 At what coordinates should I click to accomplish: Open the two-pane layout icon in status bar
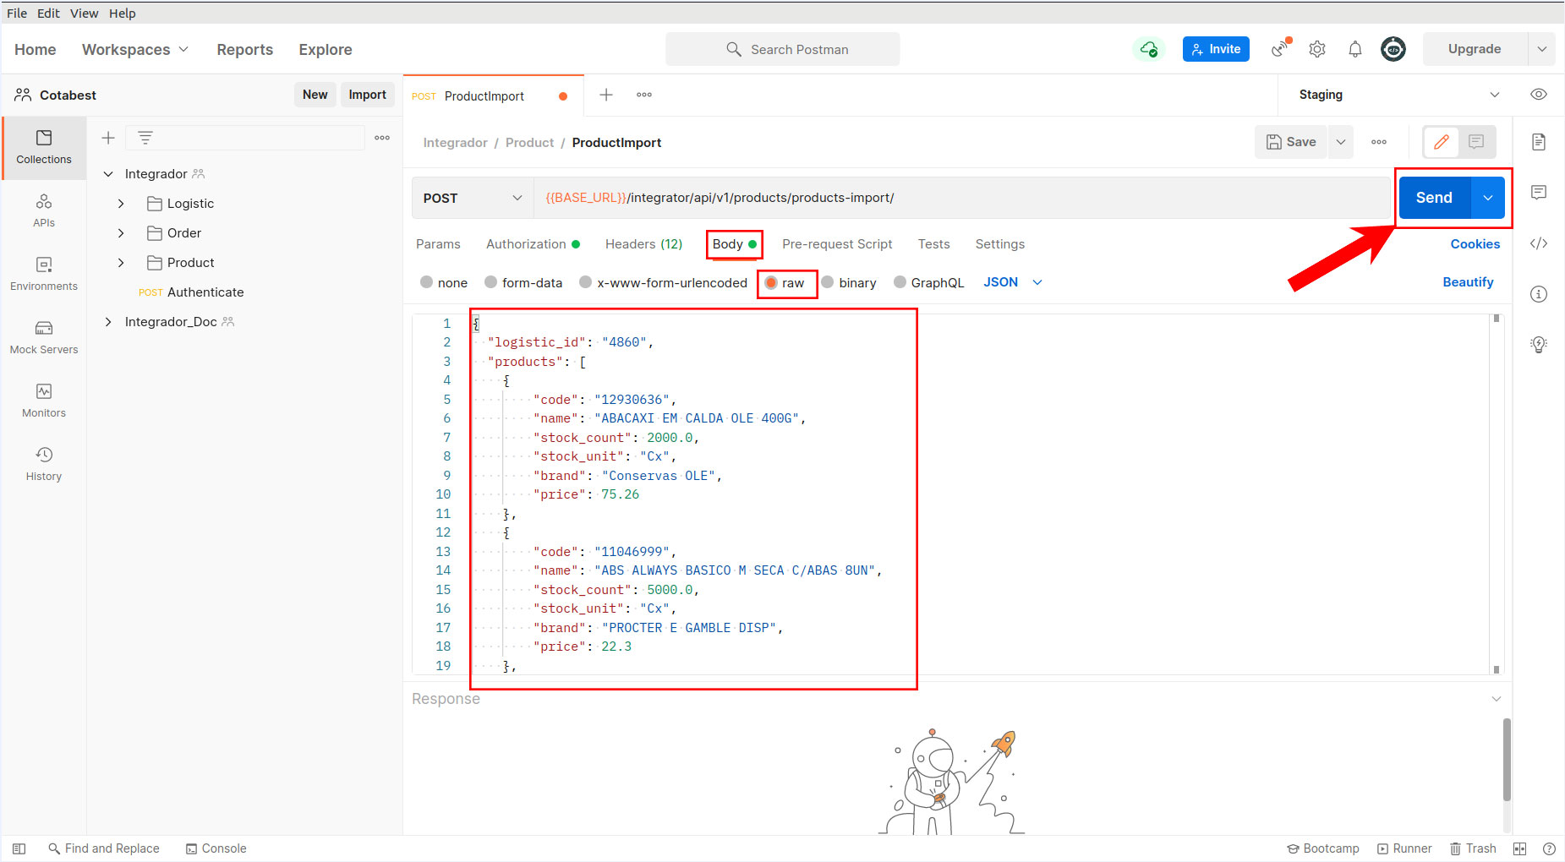(1519, 848)
